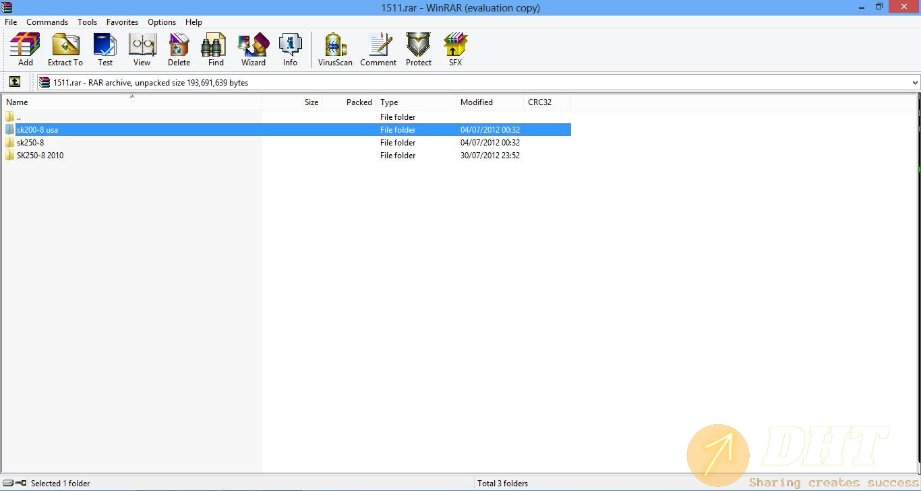The height and width of the screenshot is (491, 921).
Task: Open the Help menu
Action: (194, 22)
